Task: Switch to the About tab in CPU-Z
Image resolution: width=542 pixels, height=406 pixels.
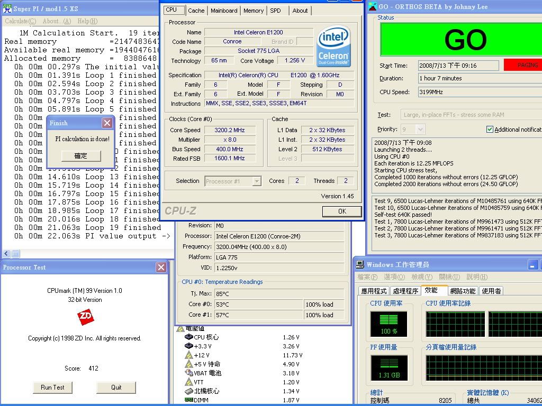Action: tap(300, 11)
